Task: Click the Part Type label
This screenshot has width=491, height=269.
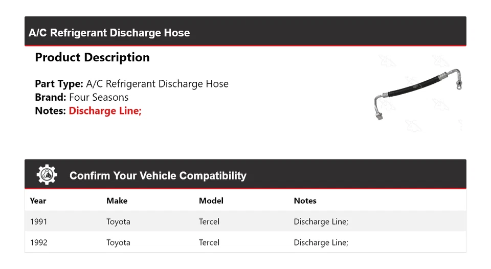Action: [x=59, y=84]
